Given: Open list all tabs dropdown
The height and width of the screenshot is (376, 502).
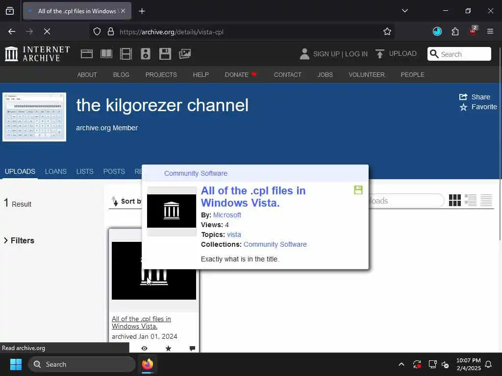Looking at the screenshot, I should coord(404,11).
